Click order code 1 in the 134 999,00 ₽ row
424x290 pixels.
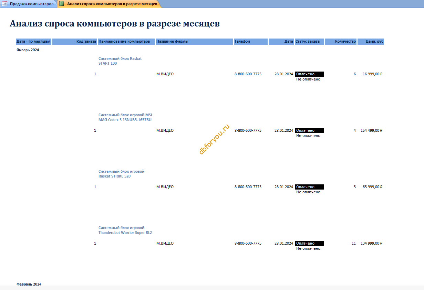95,243
